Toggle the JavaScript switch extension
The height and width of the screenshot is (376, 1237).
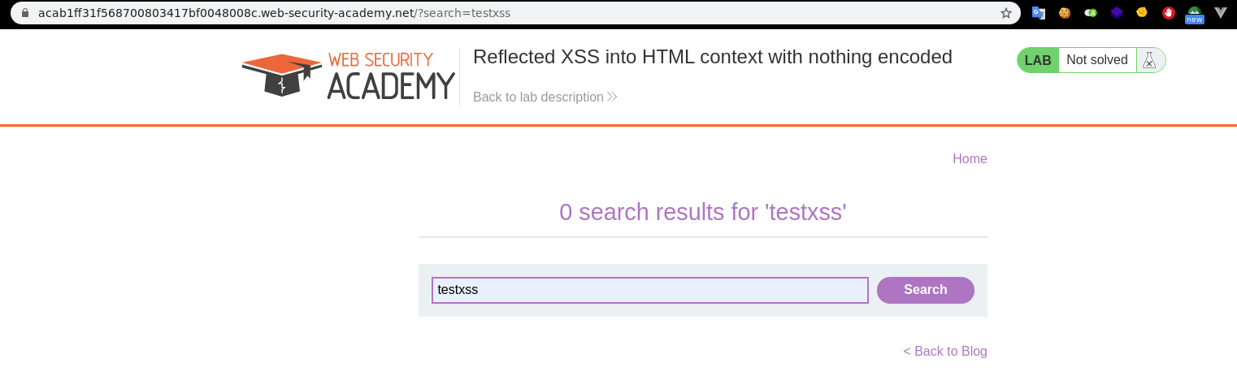tap(1091, 13)
